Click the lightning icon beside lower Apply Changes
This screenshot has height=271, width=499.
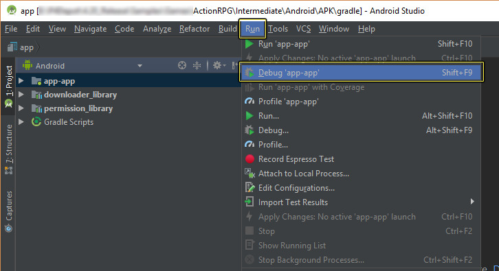click(x=249, y=216)
